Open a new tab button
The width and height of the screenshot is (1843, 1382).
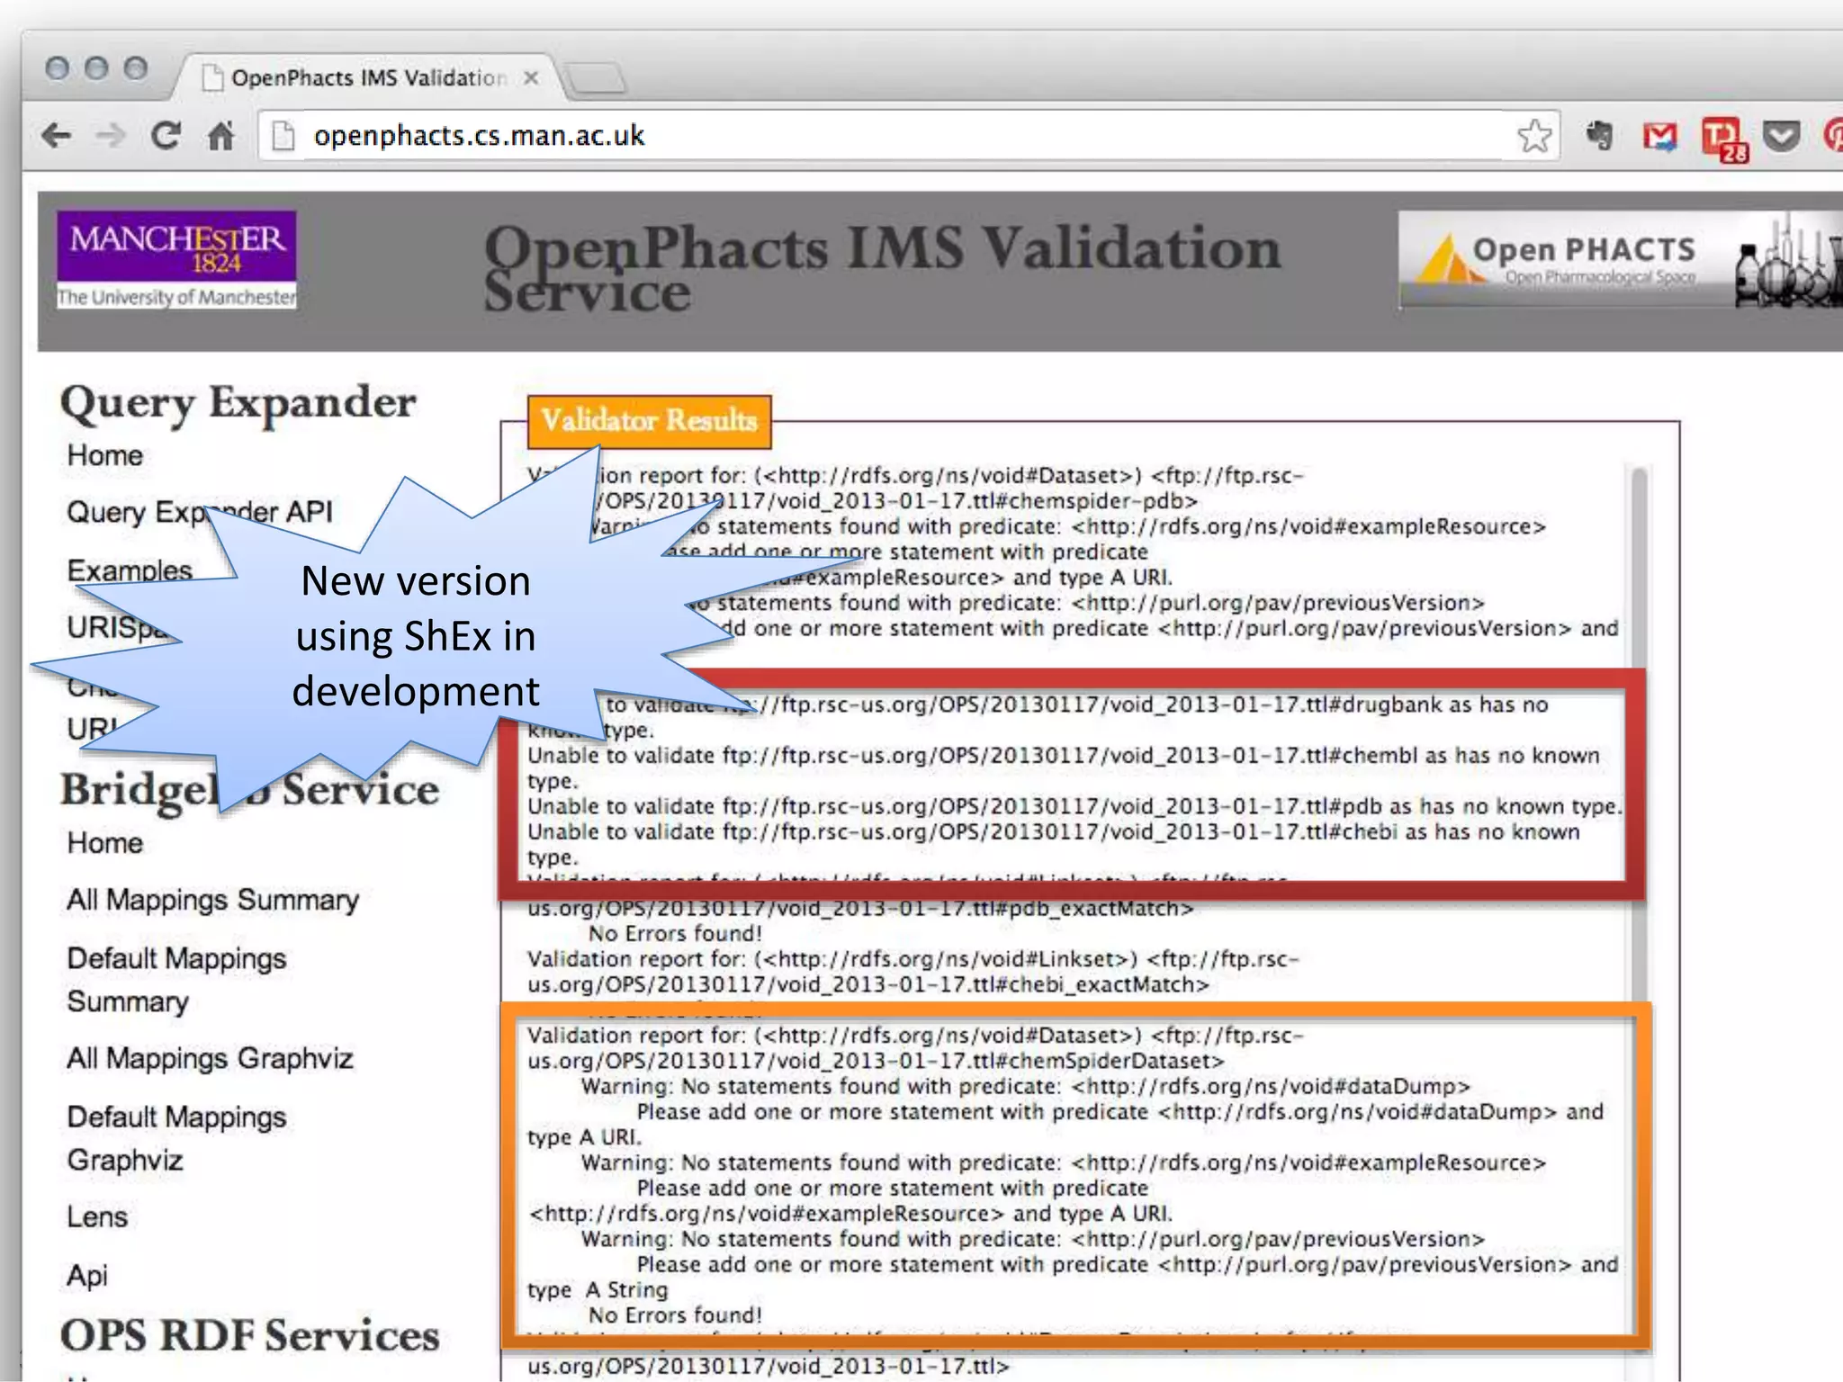[x=598, y=78]
